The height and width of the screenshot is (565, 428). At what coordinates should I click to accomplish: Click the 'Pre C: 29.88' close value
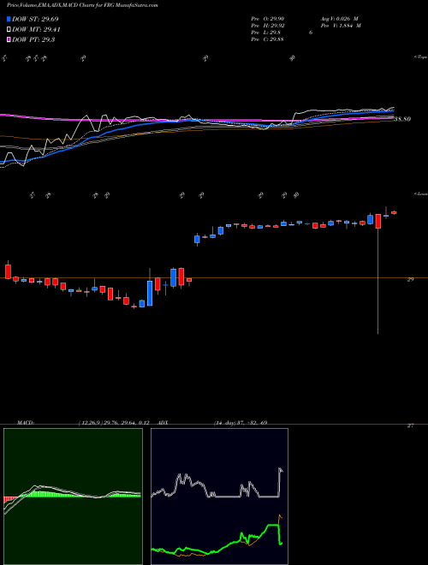(x=267, y=39)
